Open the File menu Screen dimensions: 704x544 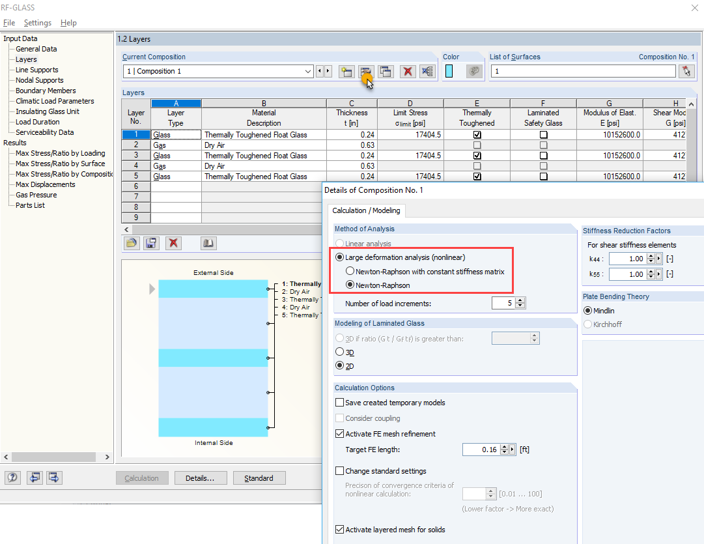pos(9,23)
